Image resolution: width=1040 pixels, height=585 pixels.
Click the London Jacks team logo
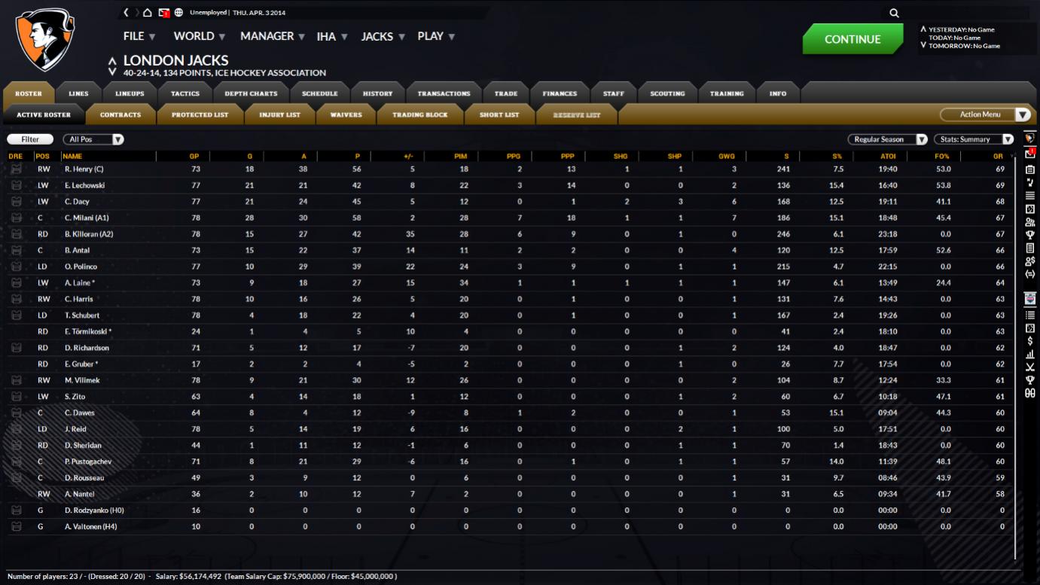pos(44,38)
